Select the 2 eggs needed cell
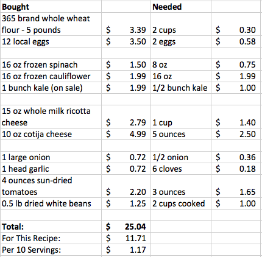262x257 pixels. pyautogui.click(x=181, y=41)
